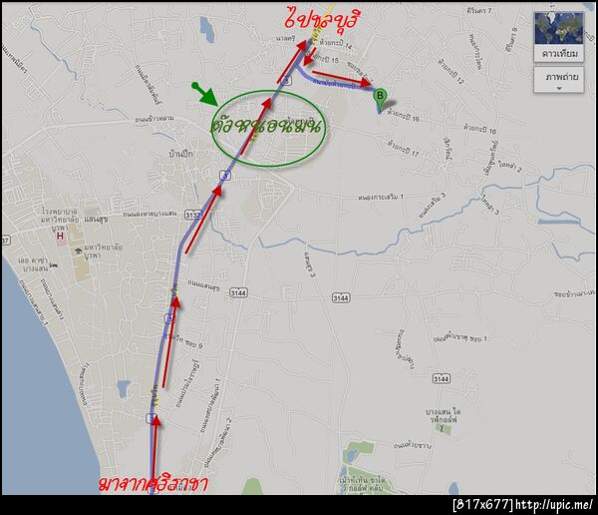Click the แสนสุข place label

tap(96, 220)
